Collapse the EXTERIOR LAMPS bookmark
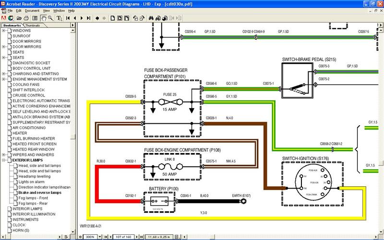Image resolution: width=384 pixels, height=240 pixels. (4, 160)
